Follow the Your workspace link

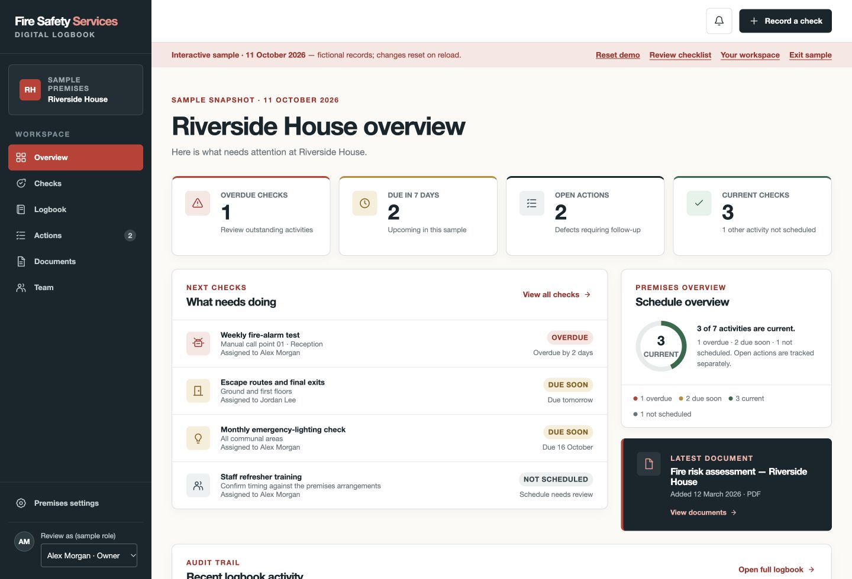(x=750, y=55)
